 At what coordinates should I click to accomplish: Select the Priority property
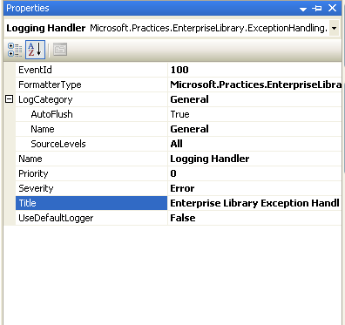coord(91,173)
